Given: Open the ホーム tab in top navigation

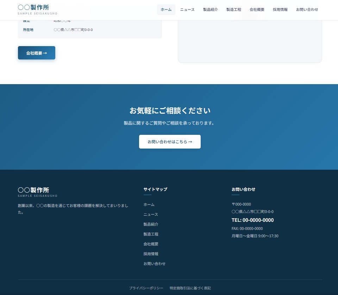Looking at the screenshot, I should point(166,10).
